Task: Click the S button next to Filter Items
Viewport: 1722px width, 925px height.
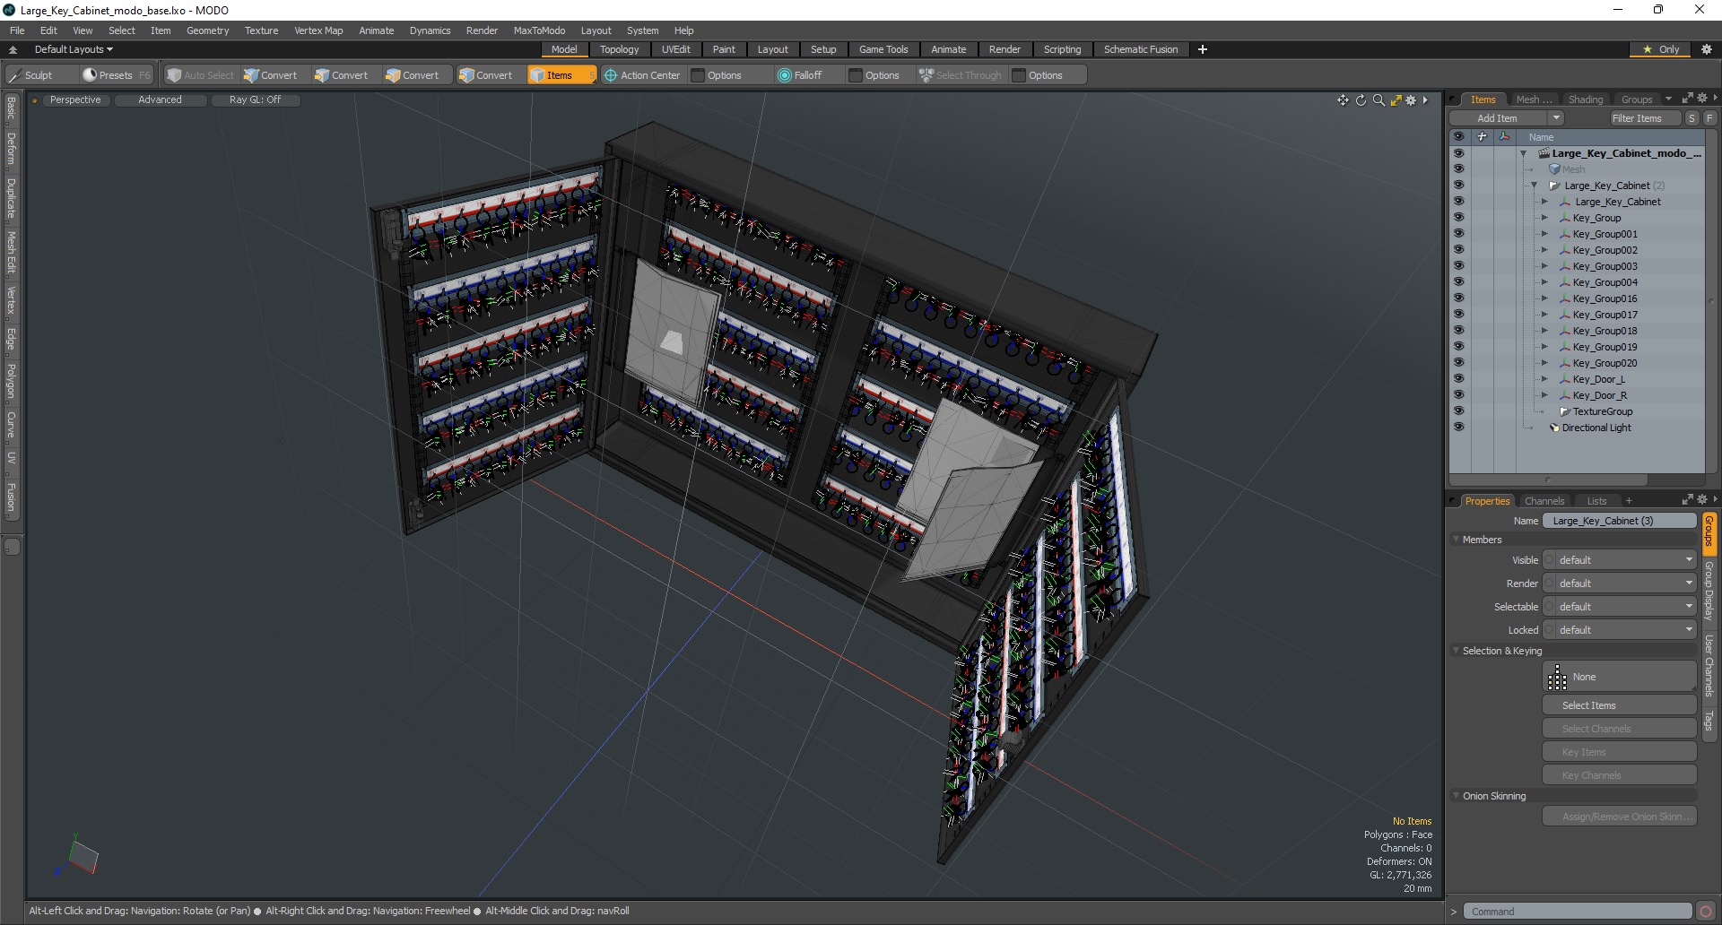Action: pyautogui.click(x=1692, y=118)
